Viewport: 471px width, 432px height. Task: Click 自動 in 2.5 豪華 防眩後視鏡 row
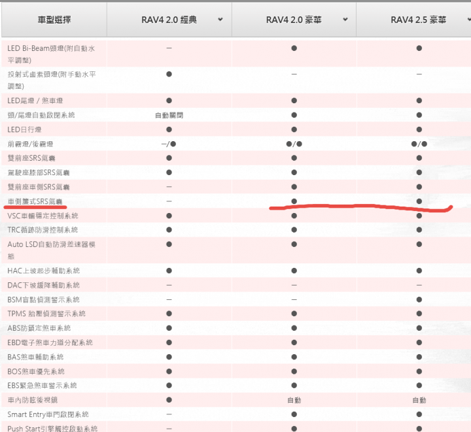[419, 400]
